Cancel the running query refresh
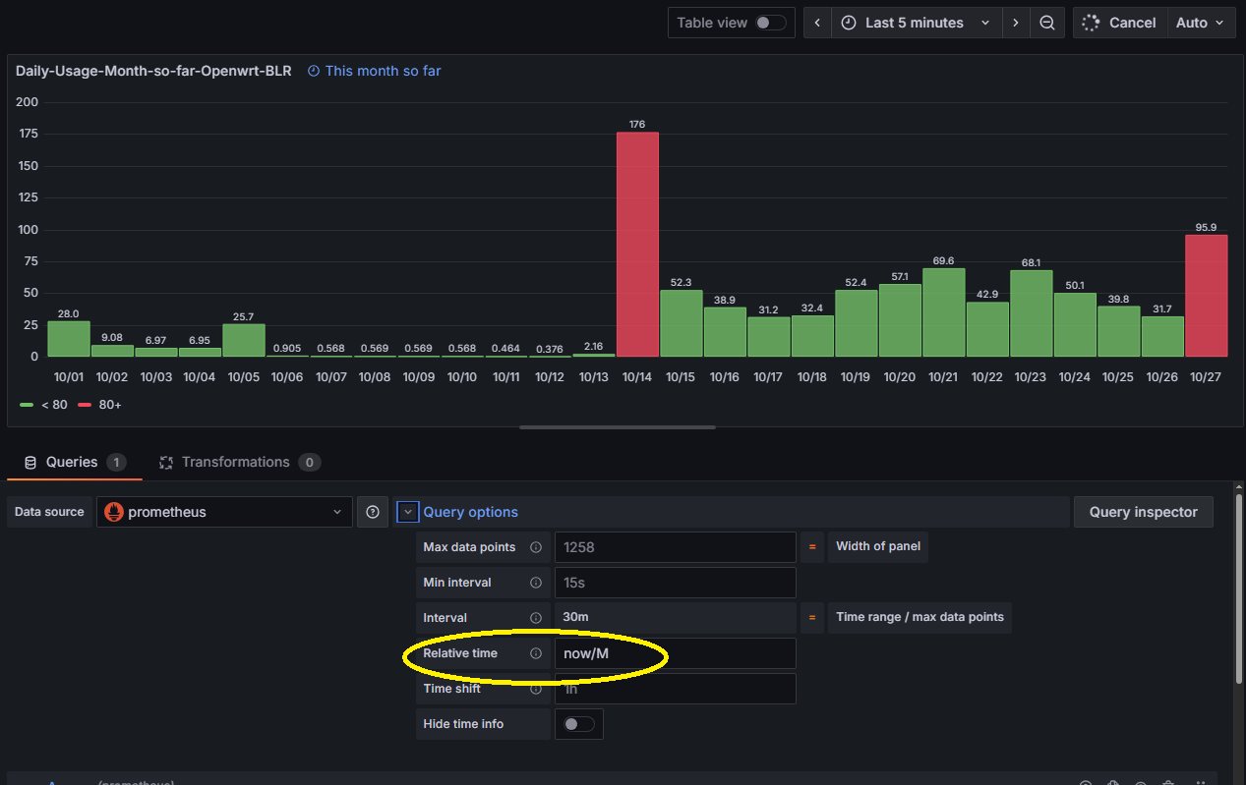This screenshot has width=1246, height=785. pos(1120,23)
